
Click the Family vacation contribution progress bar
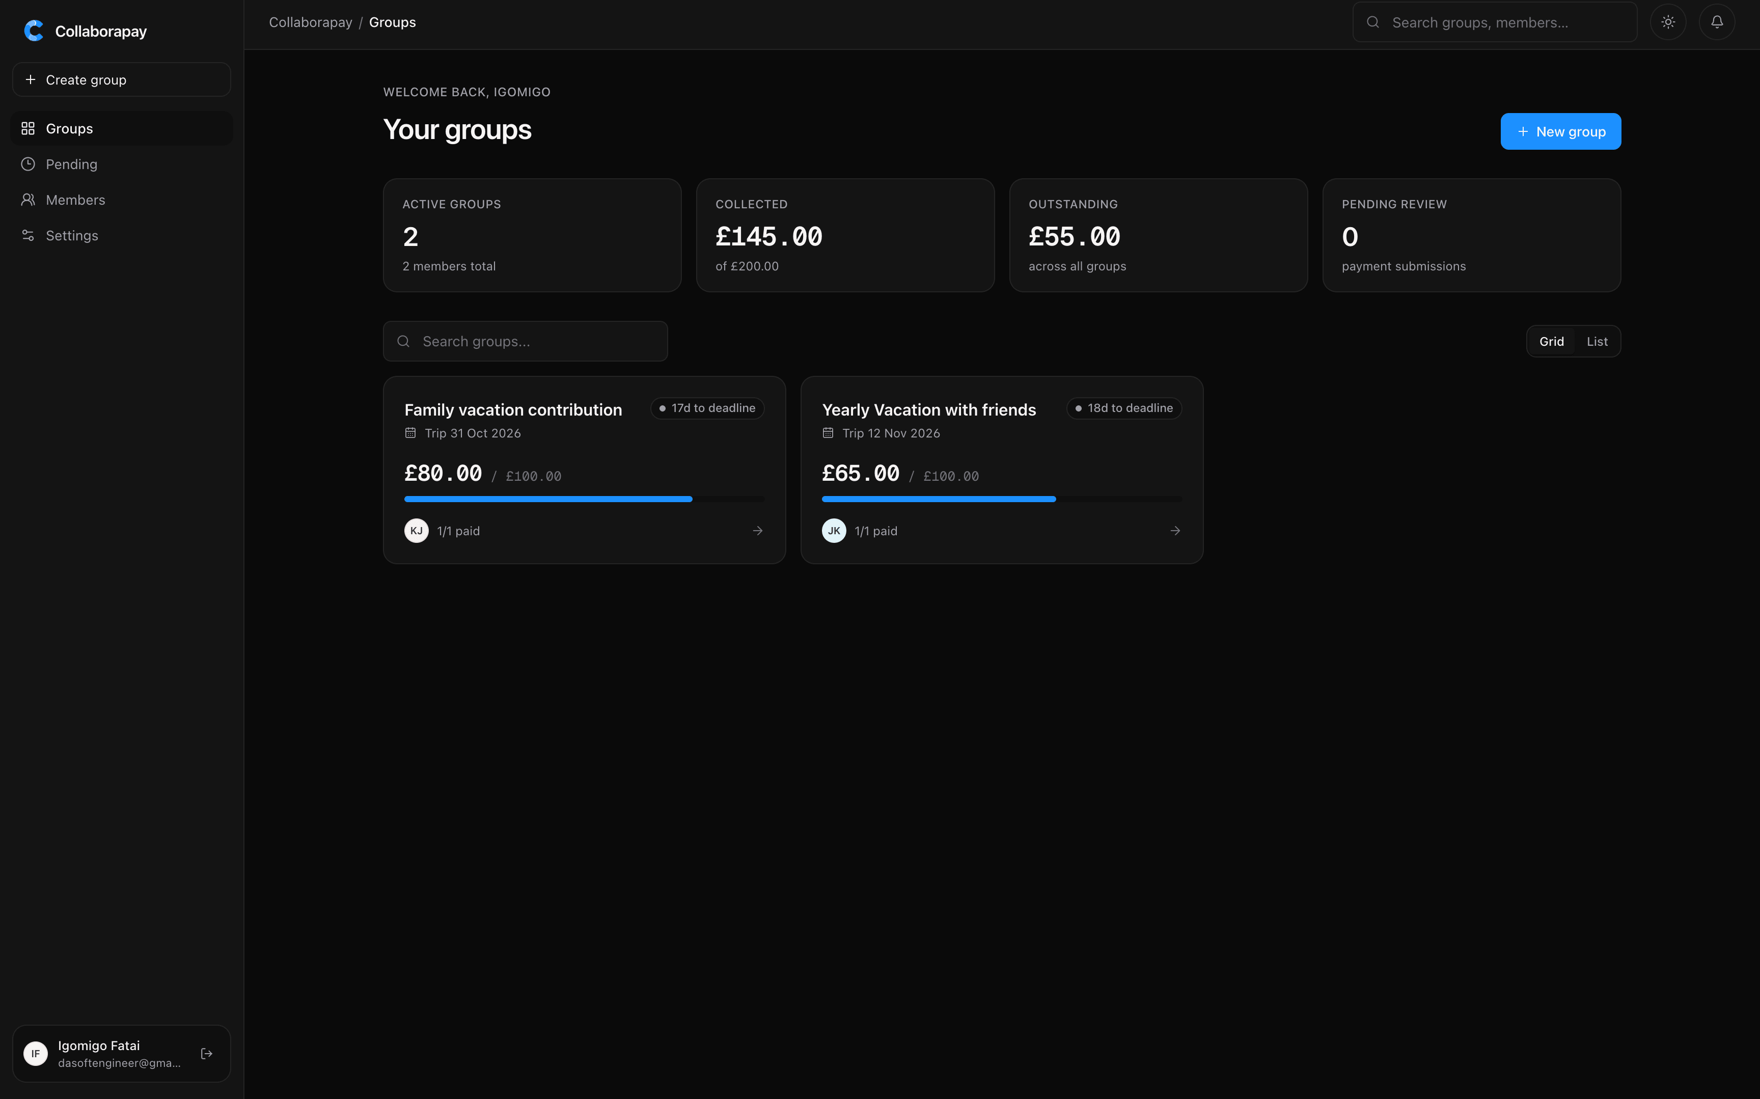584,500
